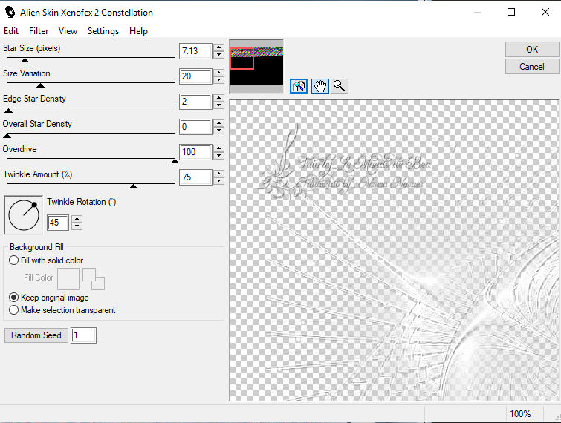Image resolution: width=561 pixels, height=423 pixels.
Task: Select the hand pan tool
Action: pyautogui.click(x=320, y=86)
